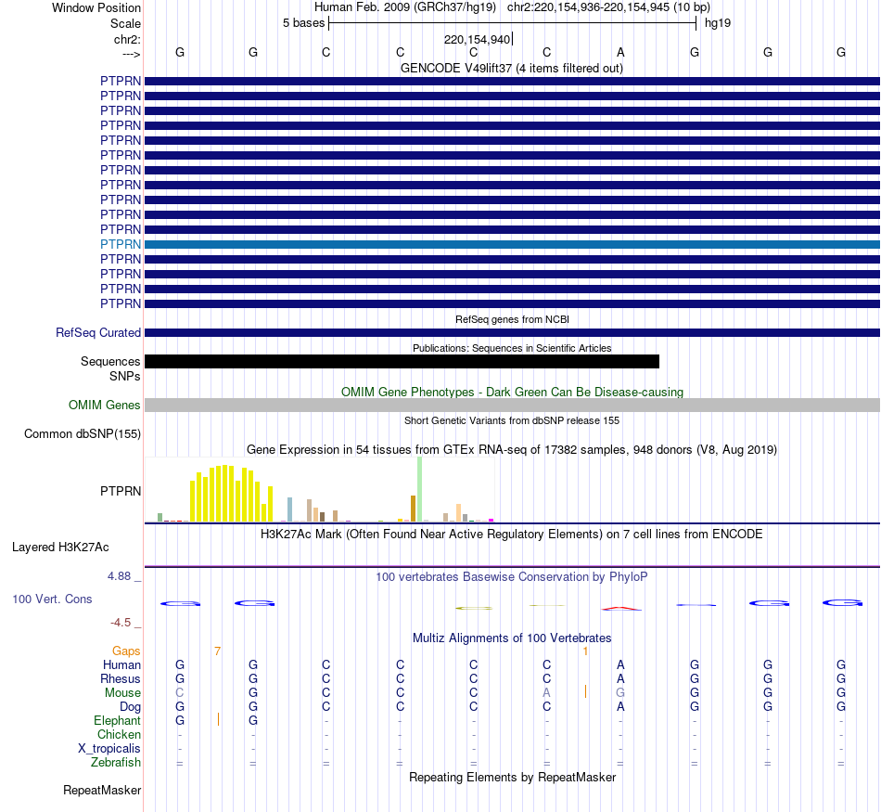
Task: Open 'Multiz Alignments of 100 Vertebrates' title
Action: [512, 638]
